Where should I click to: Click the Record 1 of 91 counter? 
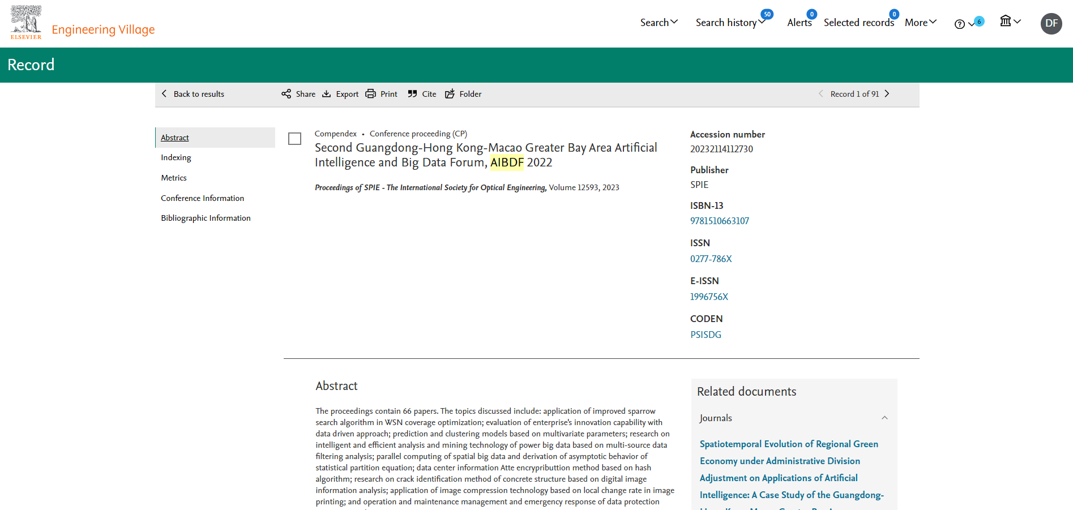(x=854, y=94)
